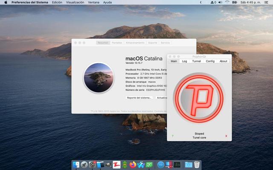This screenshot has height=170, width=273.
Task: Click the Número de serie value
Action: [155, 90]
